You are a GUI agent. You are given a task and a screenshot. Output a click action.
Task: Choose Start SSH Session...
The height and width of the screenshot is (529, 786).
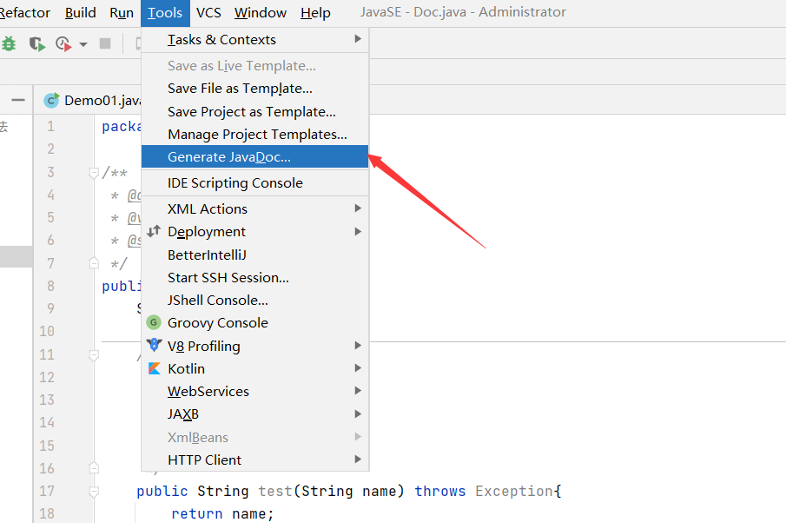point(255,278)
